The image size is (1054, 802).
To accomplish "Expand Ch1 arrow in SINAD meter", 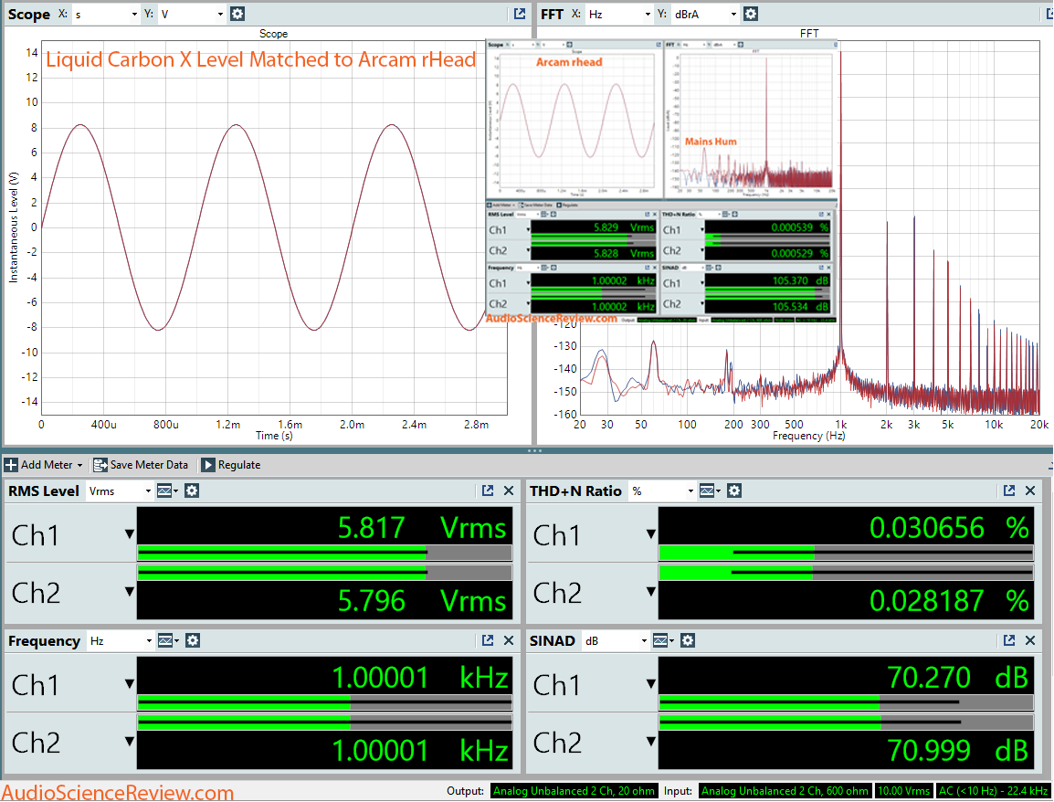I will (650, 684).
